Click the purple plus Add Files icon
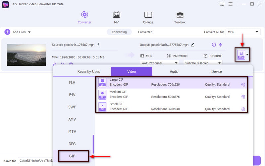265x166 pixels. (7, 32)
